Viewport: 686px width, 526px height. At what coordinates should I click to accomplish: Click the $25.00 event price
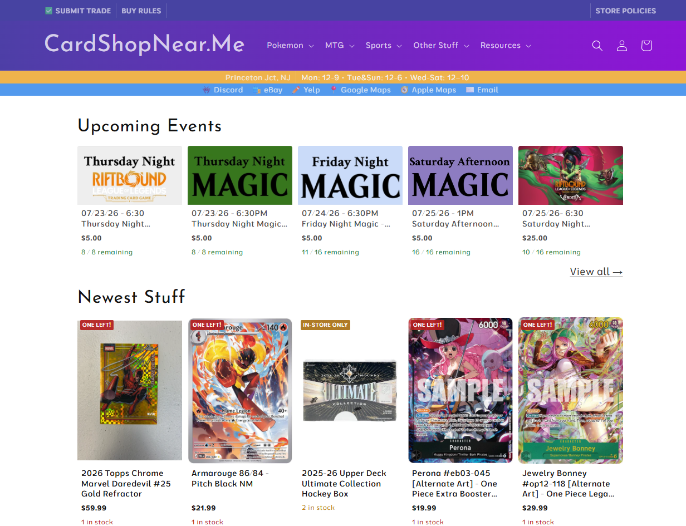coord(535,238)
